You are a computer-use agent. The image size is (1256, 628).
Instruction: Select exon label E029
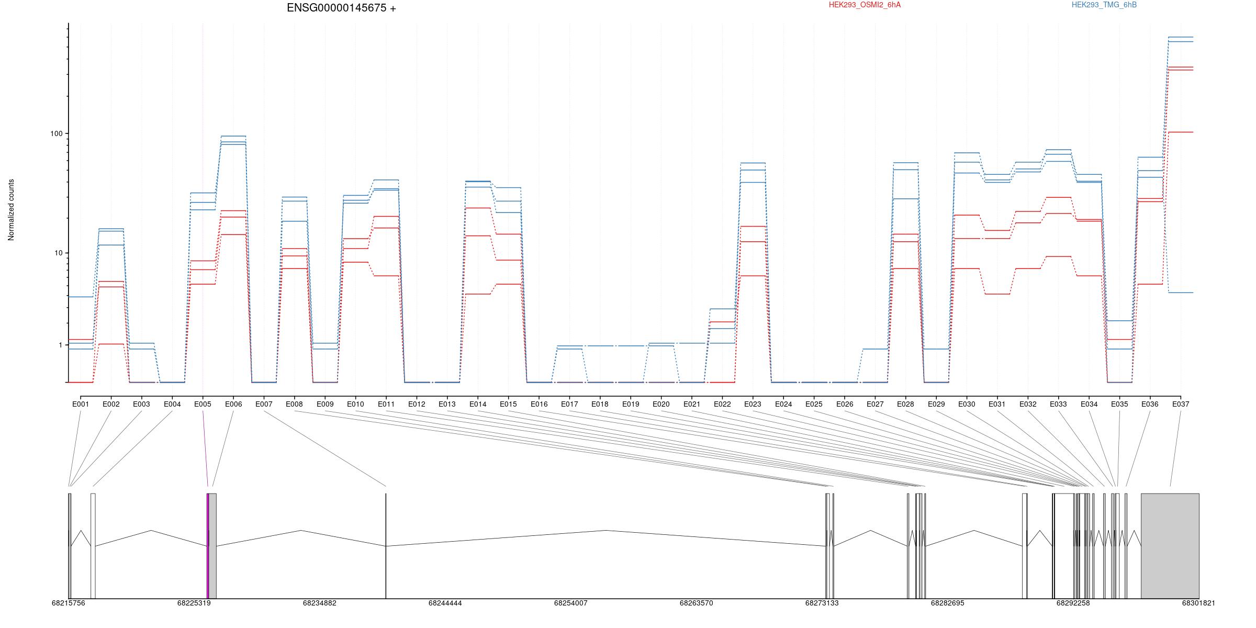(936, 404)
